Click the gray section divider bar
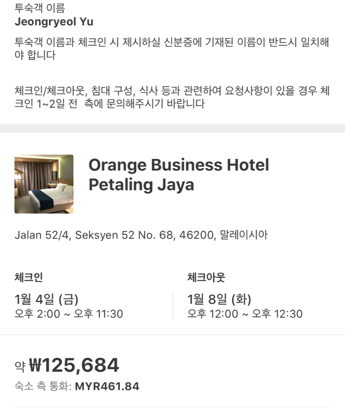The width and height of the screenshot is (345, 408). click(x=172, y=128)
